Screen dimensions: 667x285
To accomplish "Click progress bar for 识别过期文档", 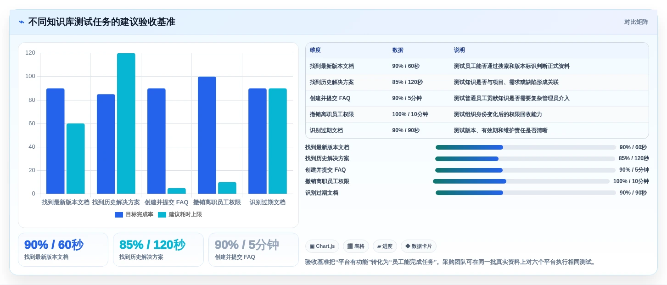I will point(526,193).
